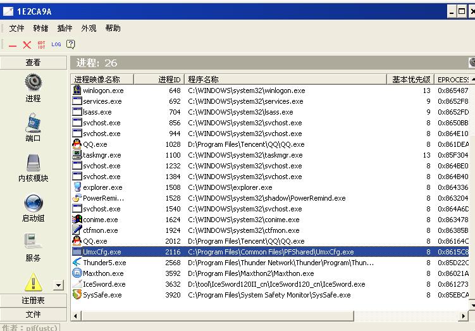This screenshot has width=475, height=331.
Task: Click the 注册表 sidebar section button
Action: coord(33,301)
